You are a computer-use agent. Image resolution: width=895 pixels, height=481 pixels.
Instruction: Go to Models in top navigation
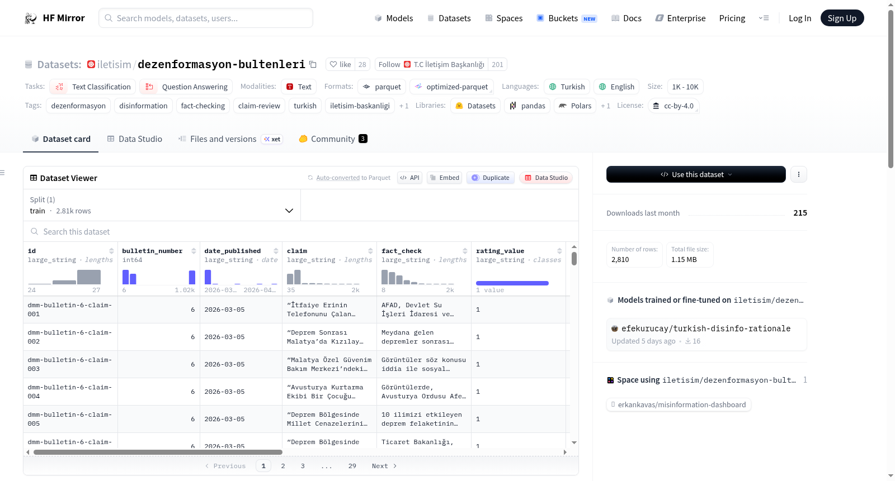394,18
